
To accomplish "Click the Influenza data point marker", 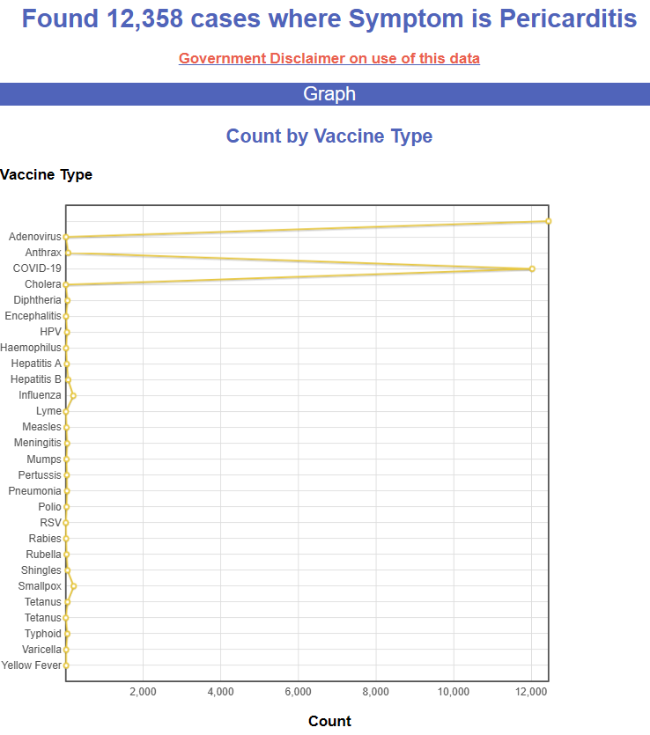I will click(x=73, y=396).
